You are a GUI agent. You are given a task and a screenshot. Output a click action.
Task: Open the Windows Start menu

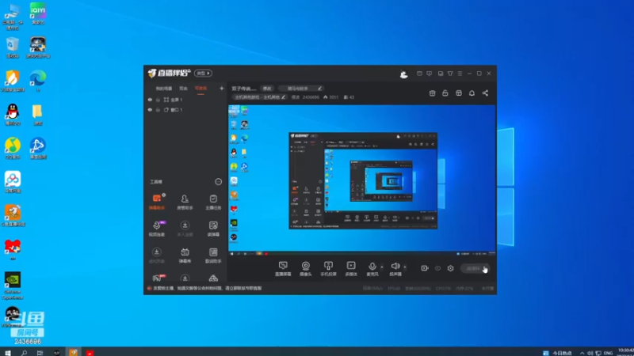click(x=8, y=352)
